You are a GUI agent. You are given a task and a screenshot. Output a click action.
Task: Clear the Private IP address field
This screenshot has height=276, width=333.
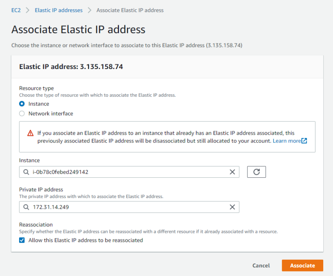pyautogui.click(x=232, y=207)
